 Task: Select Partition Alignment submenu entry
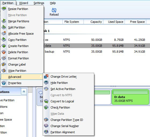(x=68, y=132)
